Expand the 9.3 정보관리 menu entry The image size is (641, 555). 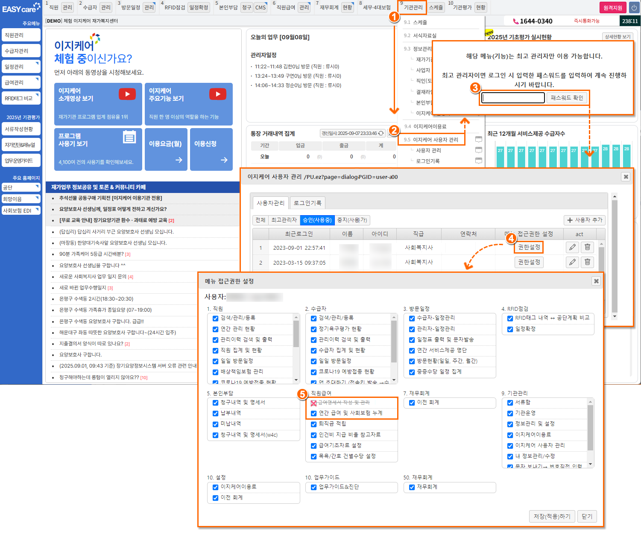point(418,49)
